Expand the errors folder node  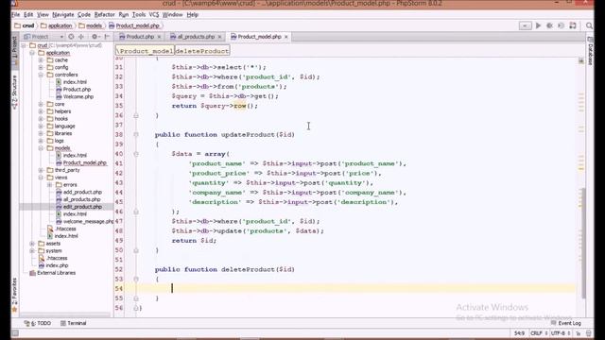click(49, 185)
